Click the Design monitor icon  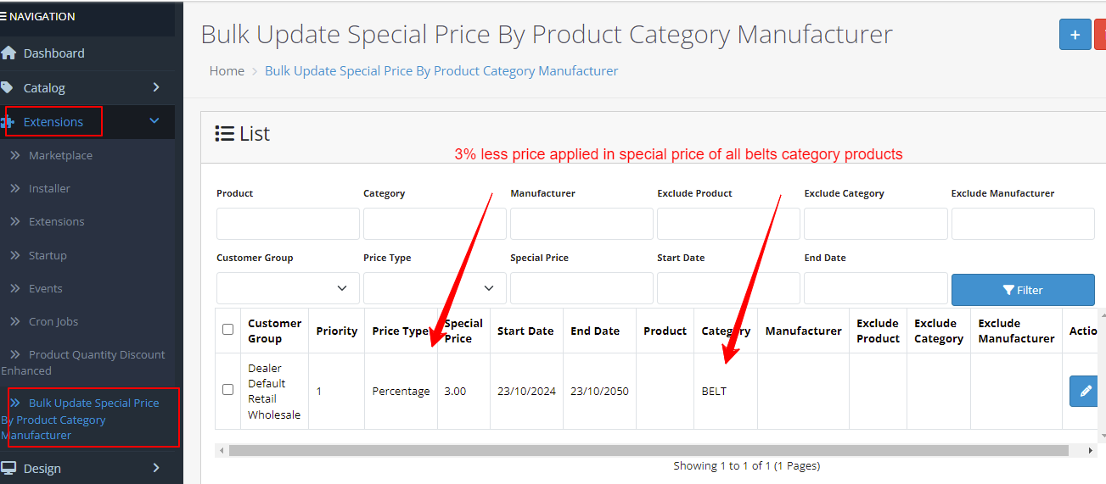click(x=8, y=468)
